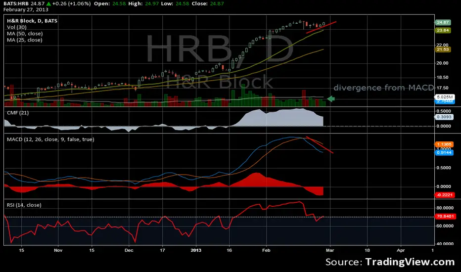Click the 70.8401 RSI value label
Viewport: 461px width, 272px height.
tap(445, 216)
